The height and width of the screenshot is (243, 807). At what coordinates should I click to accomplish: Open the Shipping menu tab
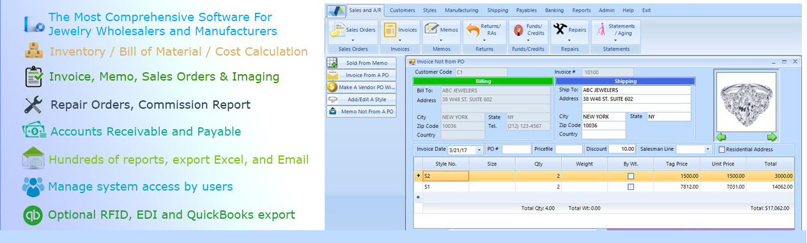pos(498,10)
